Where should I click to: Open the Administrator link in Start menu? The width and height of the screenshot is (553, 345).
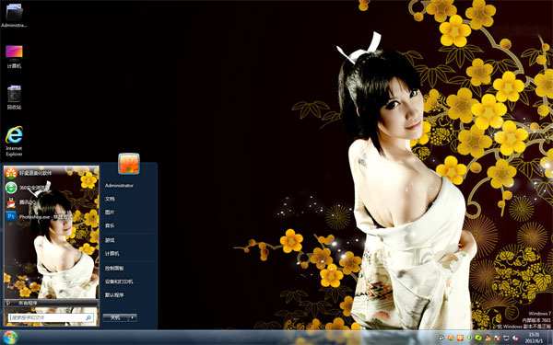click(x=119, y=186)
